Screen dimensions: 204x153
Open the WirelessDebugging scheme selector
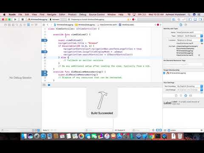[38, 20]
